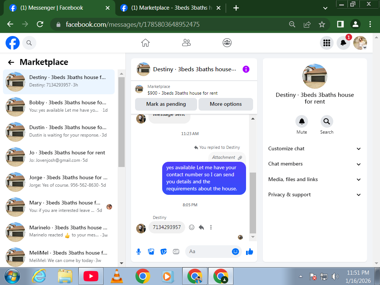
Task: Click the Chrome back navigation arrow
Action: pyautogui.click(x=10, y=24)
